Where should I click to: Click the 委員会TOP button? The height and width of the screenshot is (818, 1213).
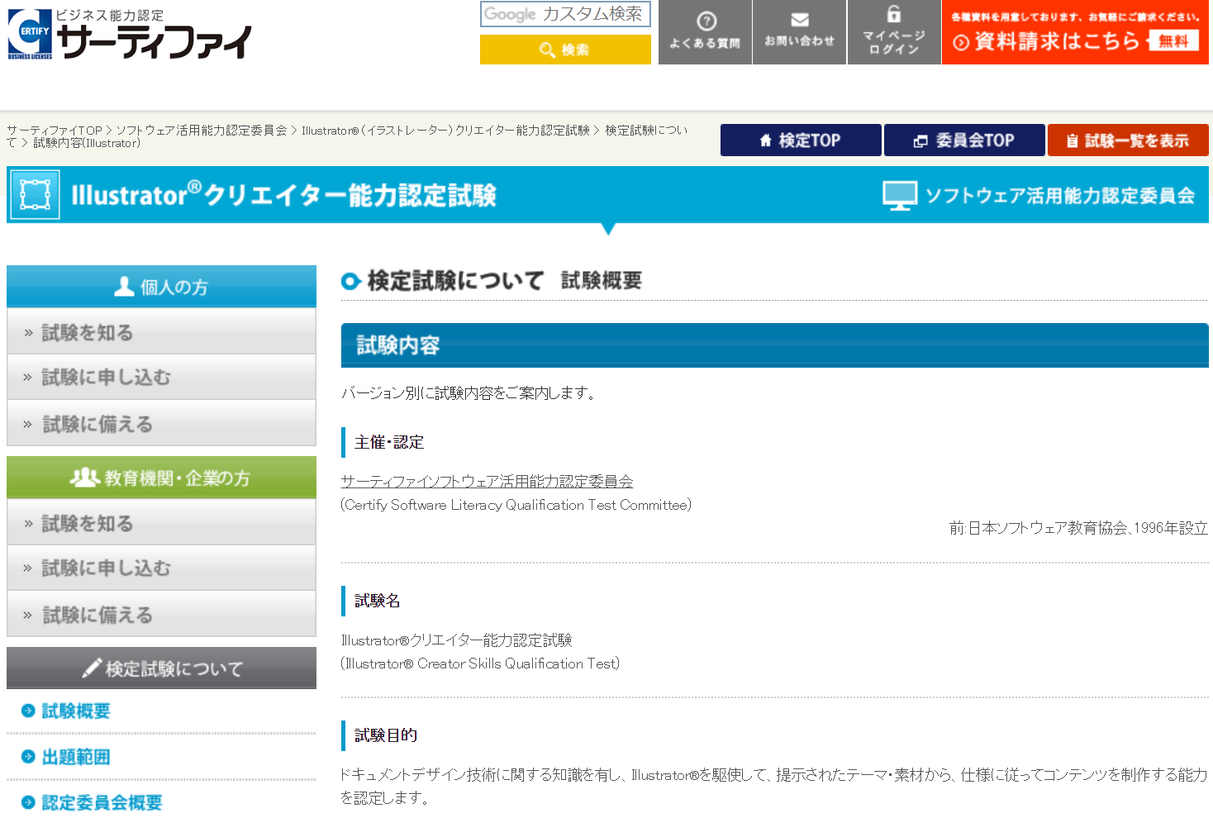[x=964, y=140]
